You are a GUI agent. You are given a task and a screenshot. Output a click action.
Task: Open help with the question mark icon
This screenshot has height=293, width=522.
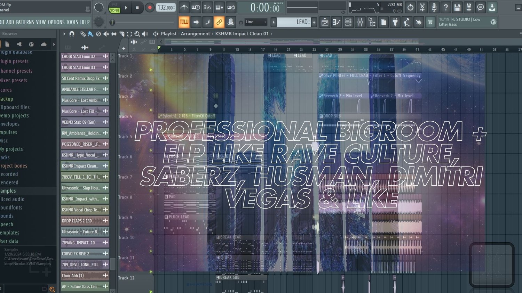(x=446, y=7)
